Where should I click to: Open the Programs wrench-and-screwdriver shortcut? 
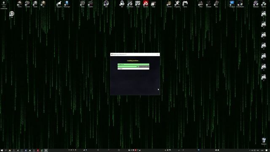coord(177,4)
